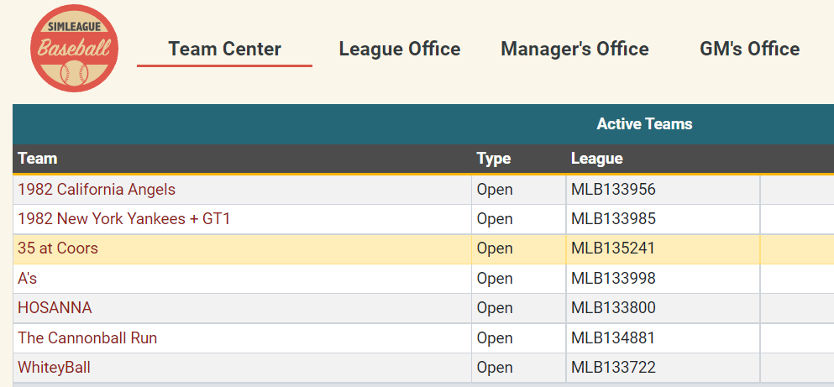Click league MLB134881 cell

pyautogui.click(x=613, y=338)
